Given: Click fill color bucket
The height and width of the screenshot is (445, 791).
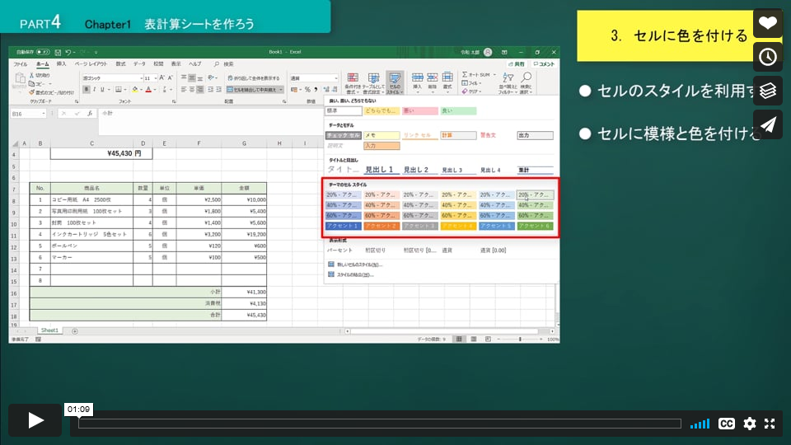Looking at the screenshot, I should click(x=134, y=89).
